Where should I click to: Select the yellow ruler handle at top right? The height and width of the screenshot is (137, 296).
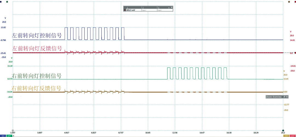(x=289, y=2)
